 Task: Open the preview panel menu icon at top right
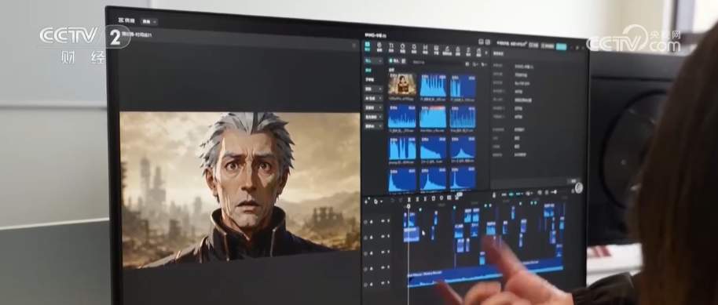pyautogui.click(x=354, y=45)
